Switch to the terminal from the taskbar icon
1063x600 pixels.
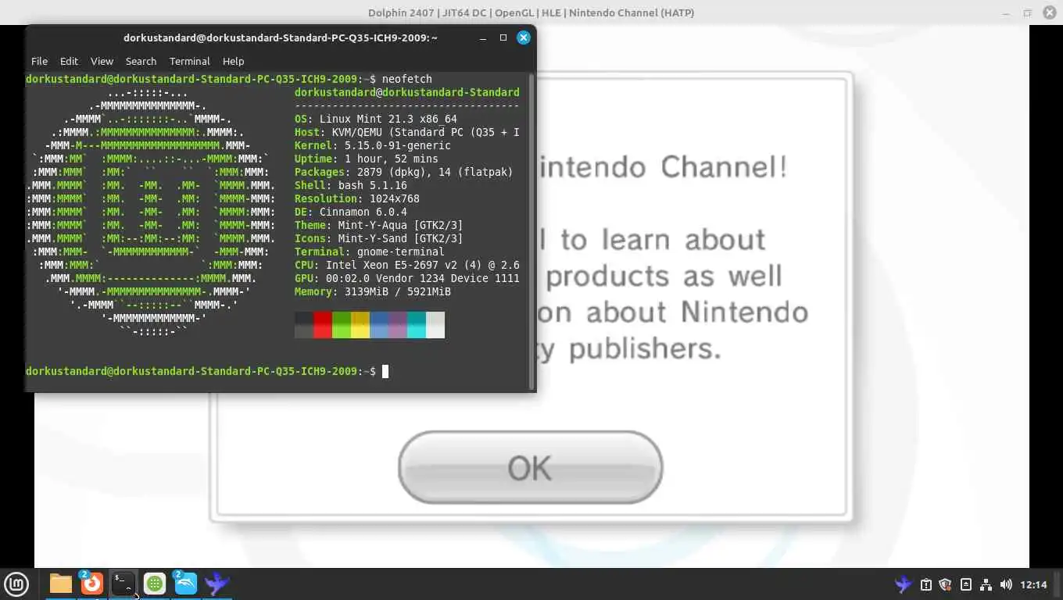click(123, 584)
